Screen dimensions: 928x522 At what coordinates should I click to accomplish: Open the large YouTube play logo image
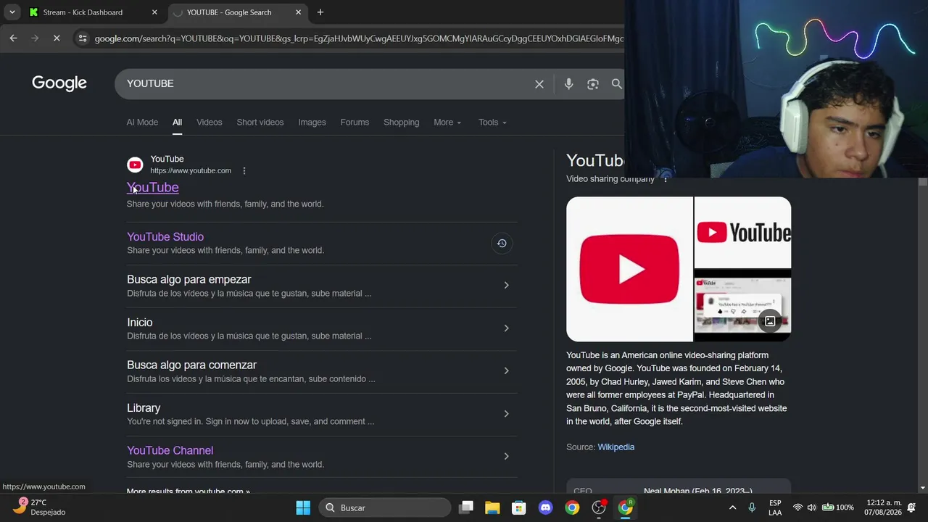pyautogui.click(x=629, y=269)
